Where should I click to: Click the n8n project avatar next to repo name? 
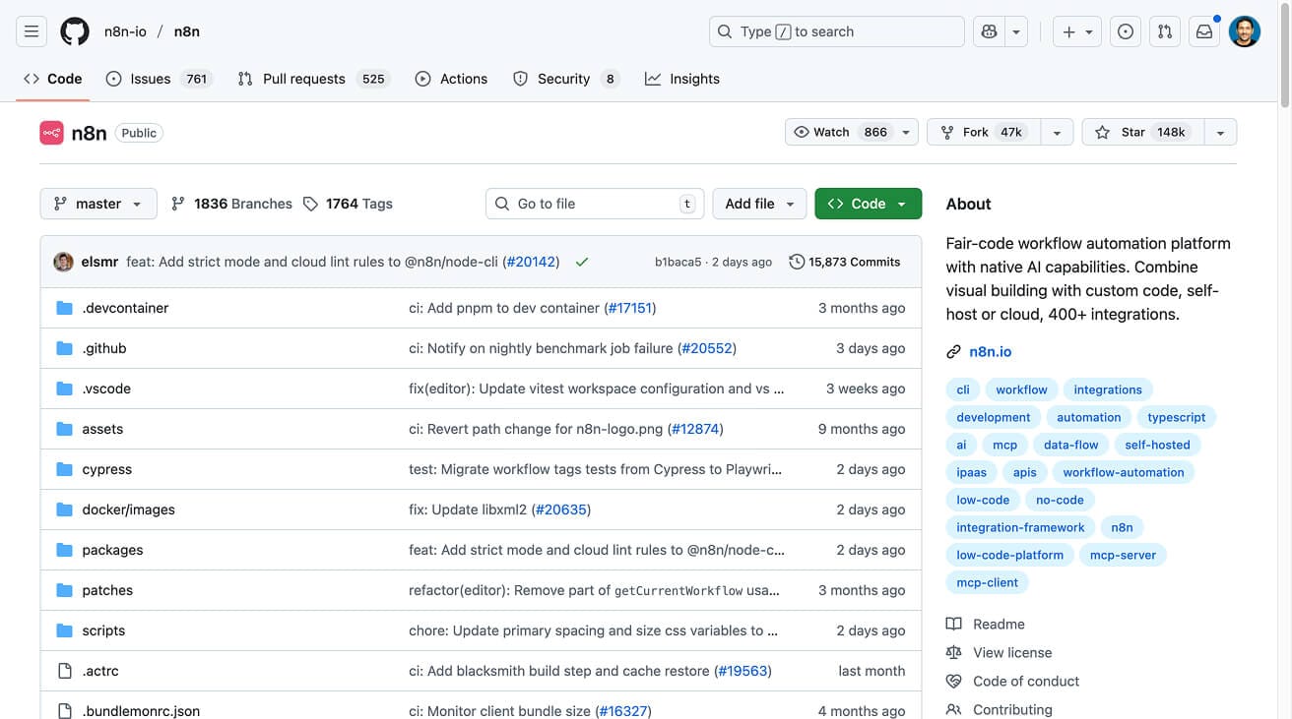click(x=50, y=132)
